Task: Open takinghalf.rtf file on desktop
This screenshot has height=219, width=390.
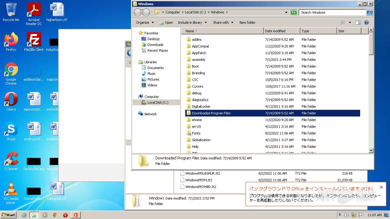Action: tap(57, 191)
